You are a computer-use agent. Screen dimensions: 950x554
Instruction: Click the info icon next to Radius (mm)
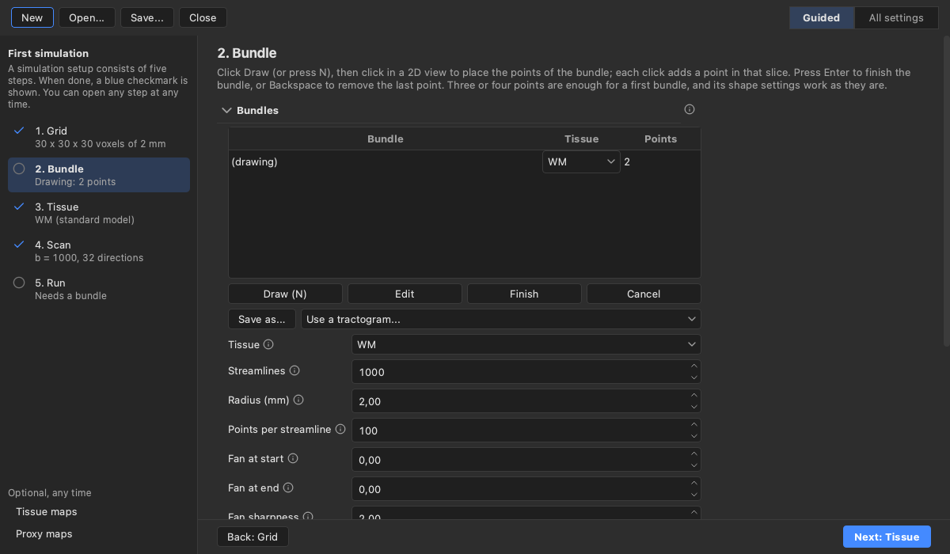pyautogui.click(x=298, y=400)
